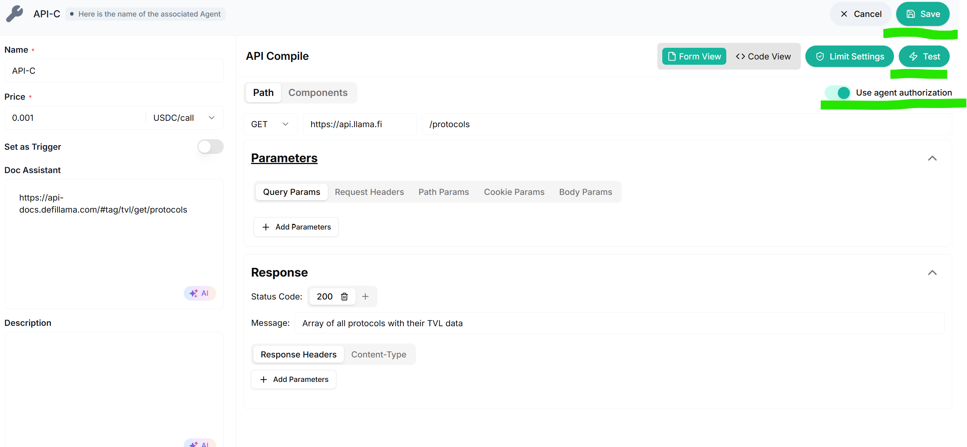The image size is (967, 447).
Task: Open the GET method dropdown
Action: click(x=270, y=124)
